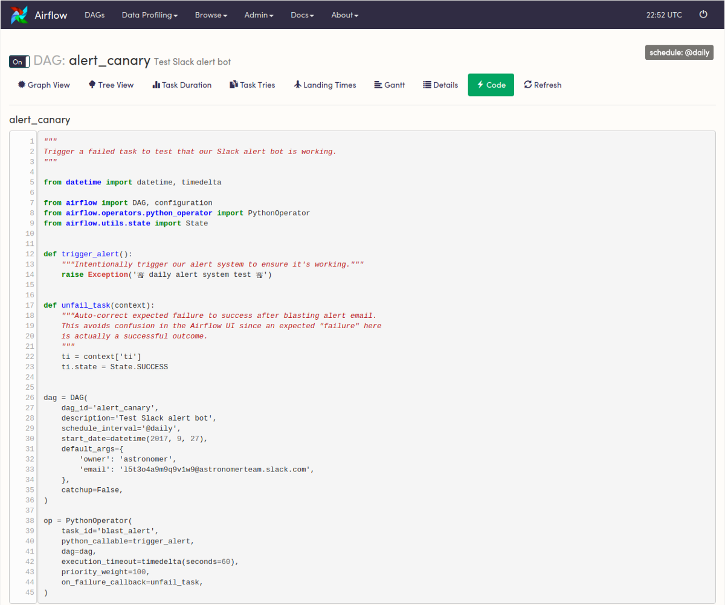Click the Gantt aligned-bars icon
The width and height of the screenshot is (725, 605).
click(378, 85)
